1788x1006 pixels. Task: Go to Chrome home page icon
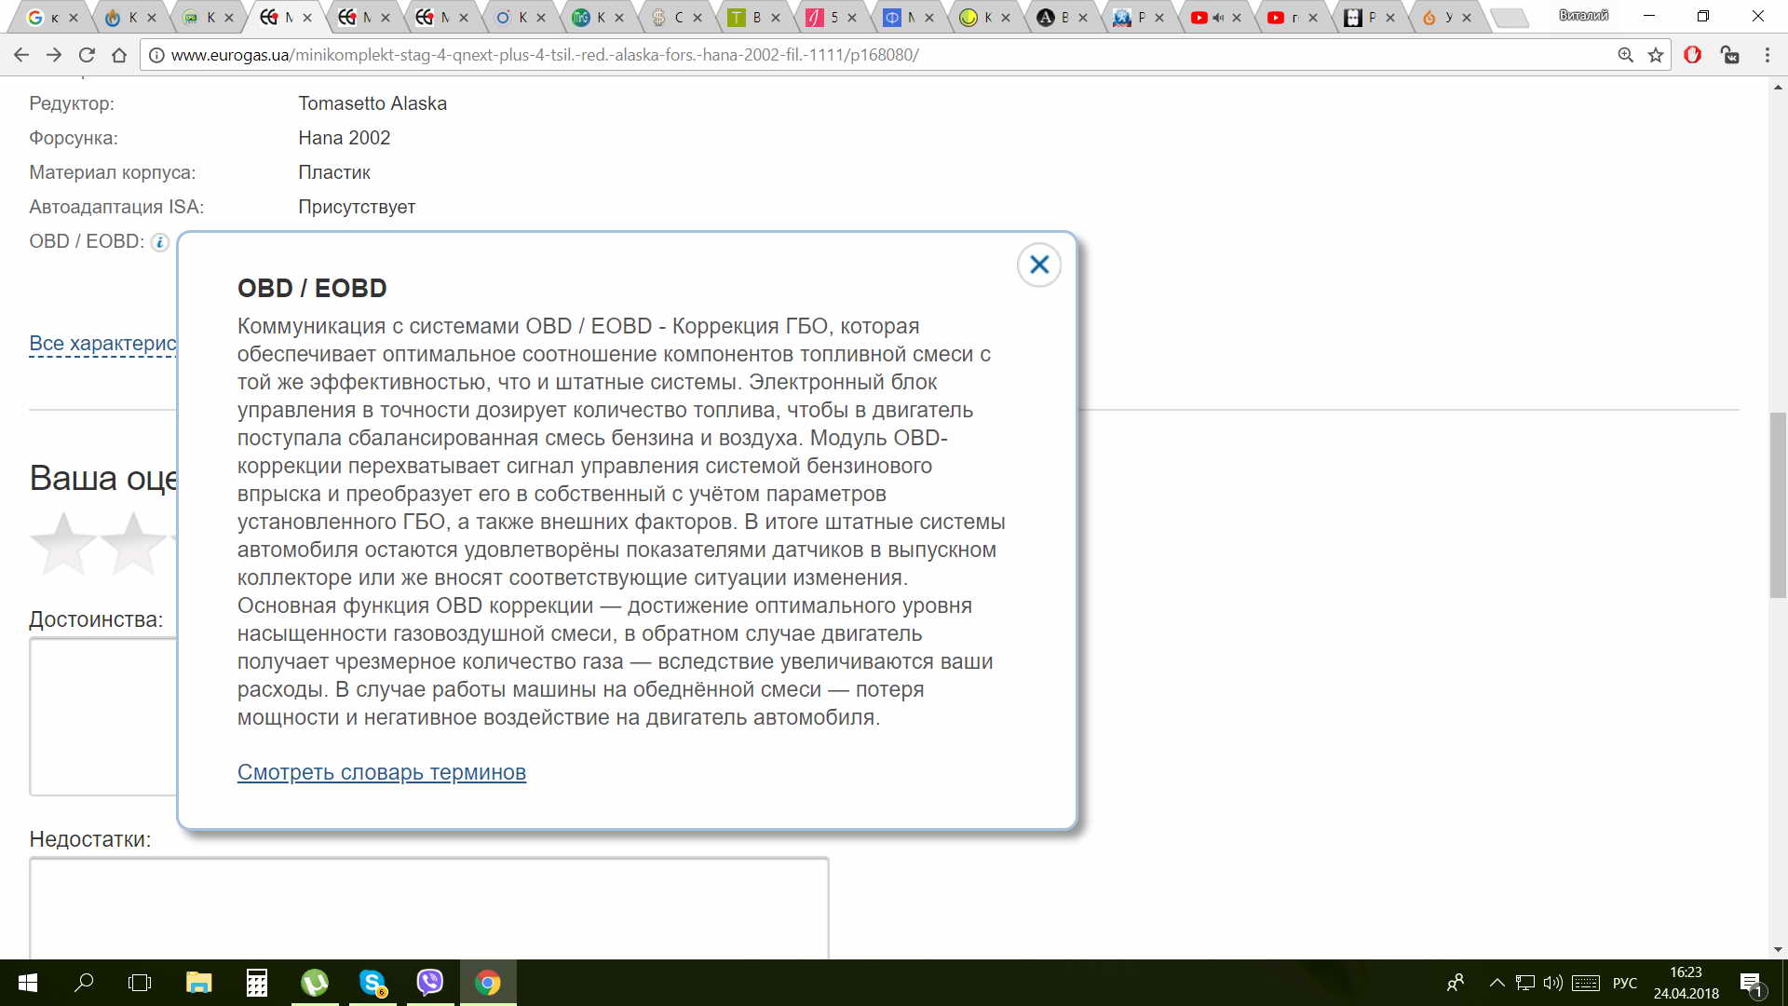click(119, 55)
